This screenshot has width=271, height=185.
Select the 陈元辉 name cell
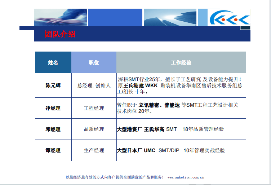click(53, 85)
